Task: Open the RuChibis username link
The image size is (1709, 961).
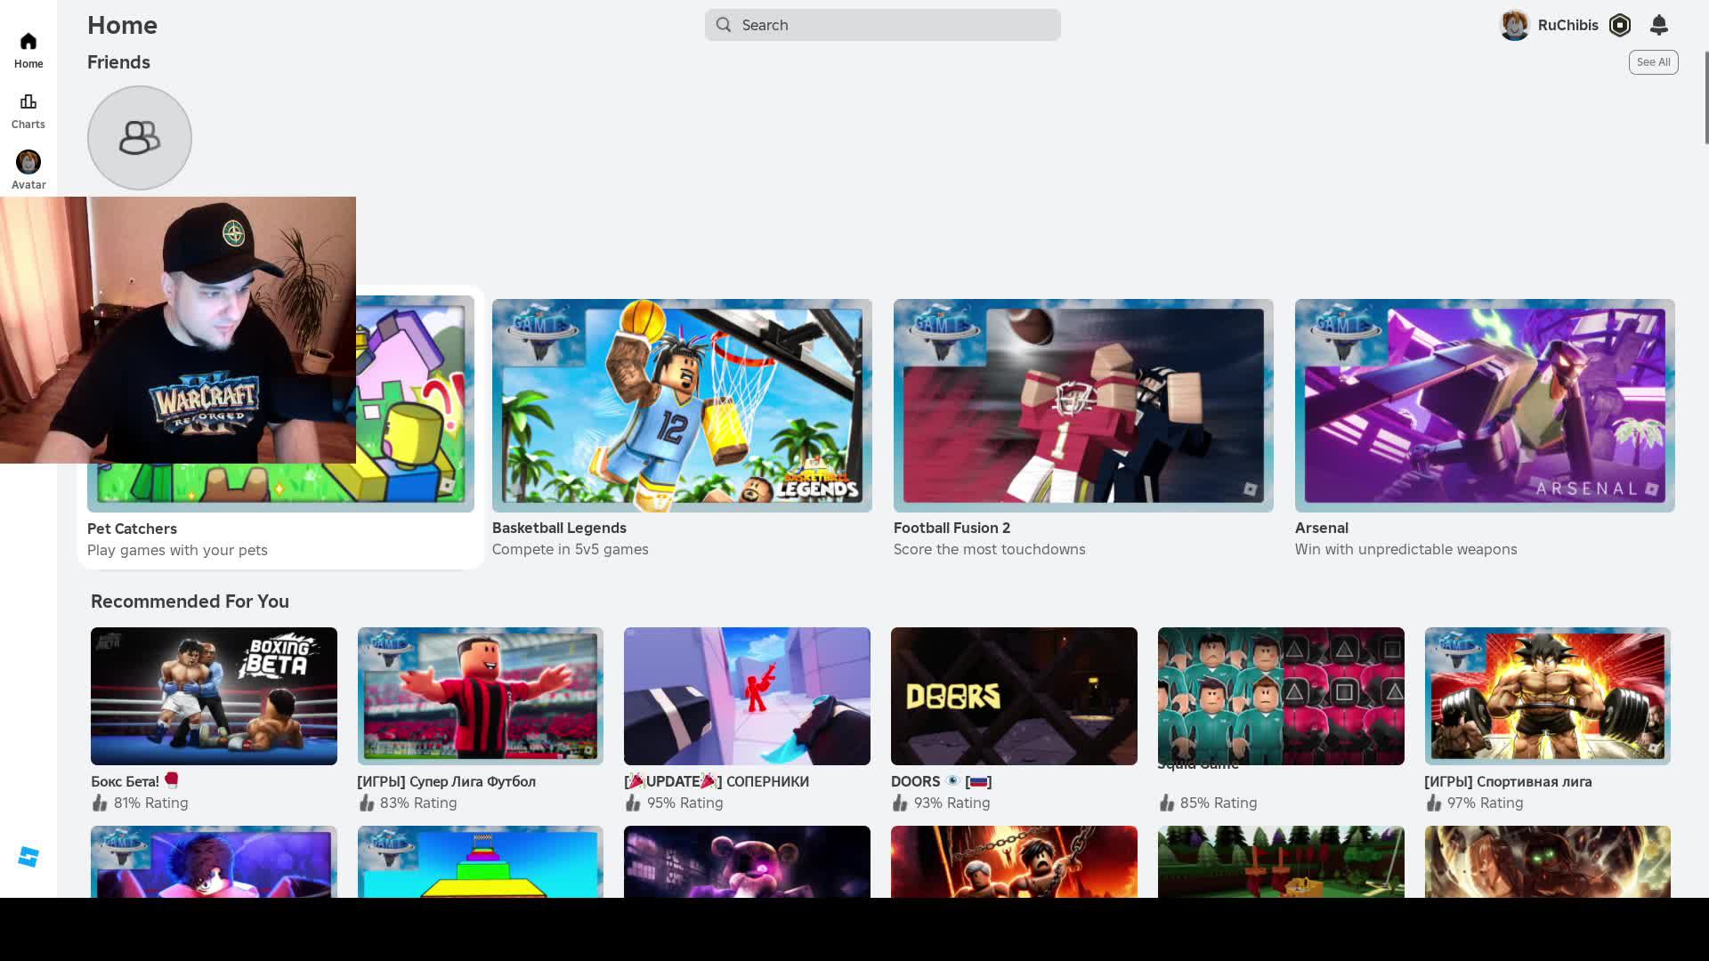Action: click(x=1567, y=25)
